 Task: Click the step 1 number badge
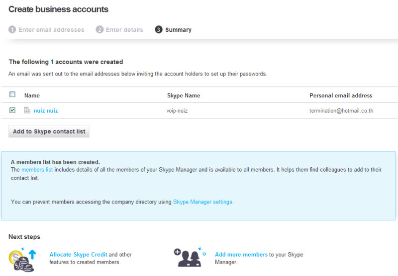(12, 30)
